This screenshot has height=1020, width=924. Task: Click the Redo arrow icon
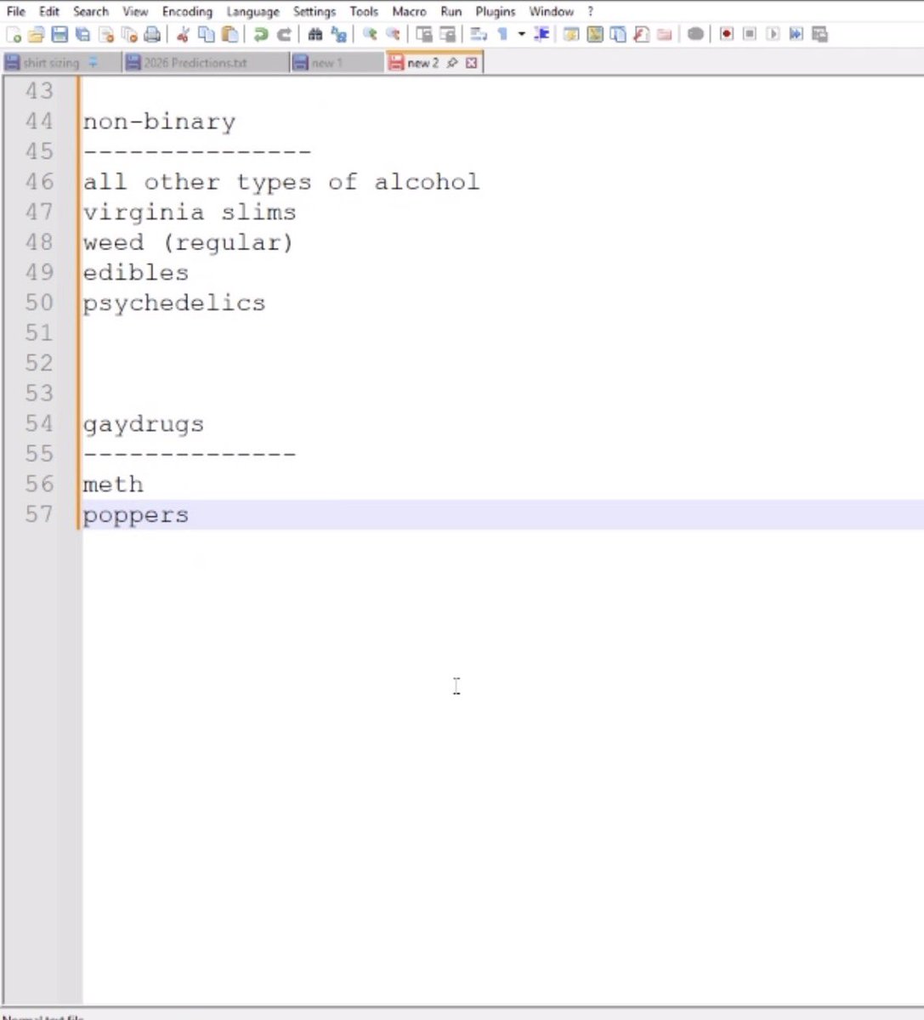(x=284, y=35)
